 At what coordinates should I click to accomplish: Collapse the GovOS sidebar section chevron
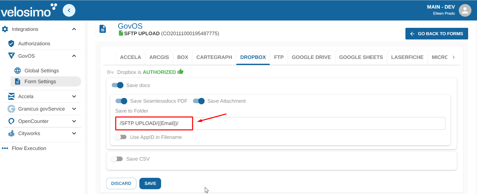(74, 56)
